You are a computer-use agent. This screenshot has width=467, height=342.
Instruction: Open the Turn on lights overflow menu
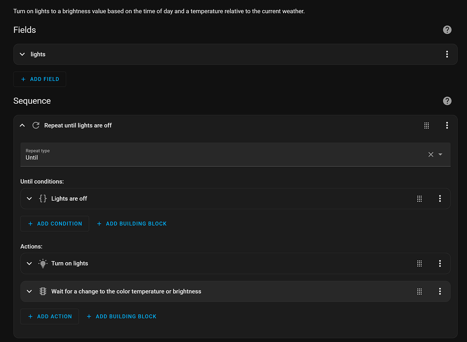coord(440,263)
